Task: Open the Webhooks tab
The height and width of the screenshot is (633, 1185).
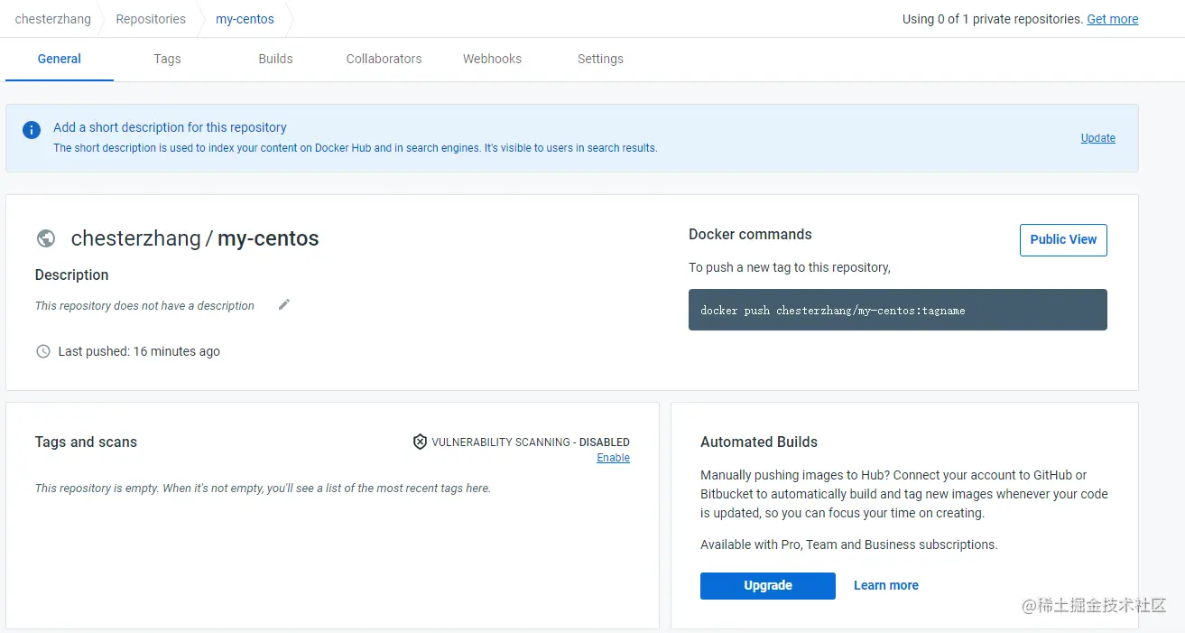Action: point(492,59)
